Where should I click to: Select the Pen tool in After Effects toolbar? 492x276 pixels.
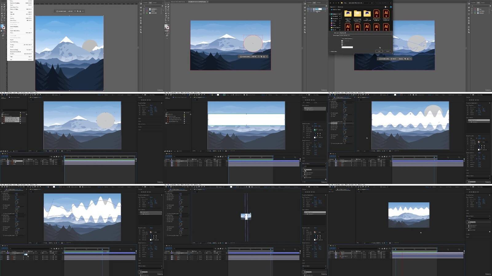click(x=26, y=95)
